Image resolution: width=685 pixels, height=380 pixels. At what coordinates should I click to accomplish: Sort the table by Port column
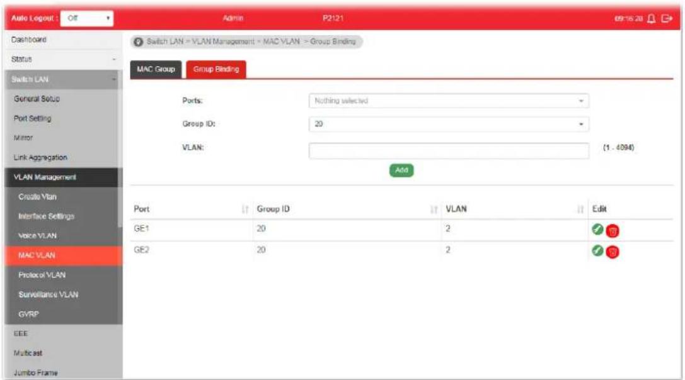click(245, 210)
